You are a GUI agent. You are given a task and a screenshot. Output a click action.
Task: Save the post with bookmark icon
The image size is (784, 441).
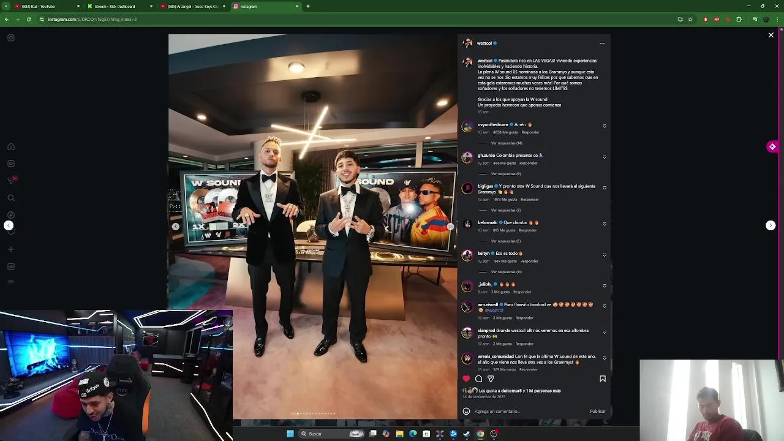click(x=603, y=379)
